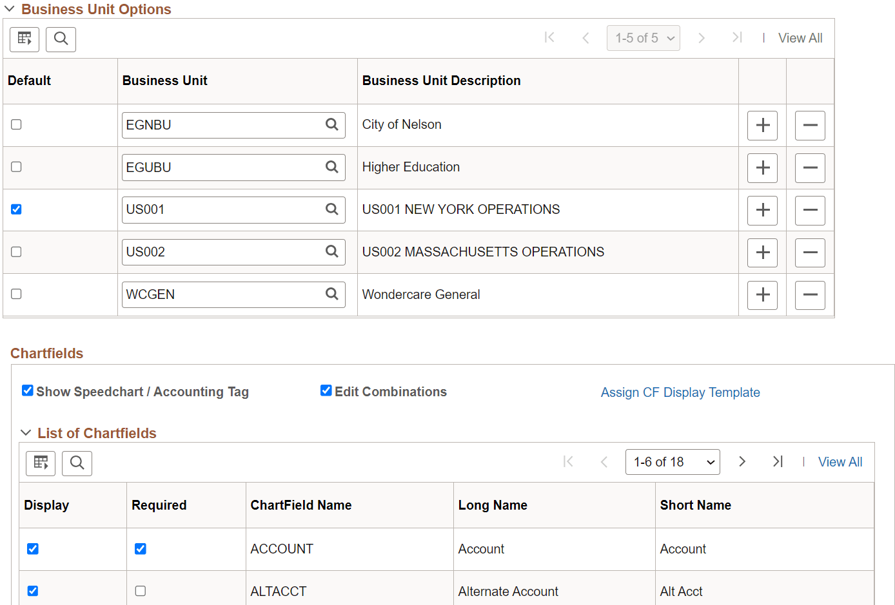Add a new row after US001
Screen dimensions: 895x605
click(x=762, y=210)
